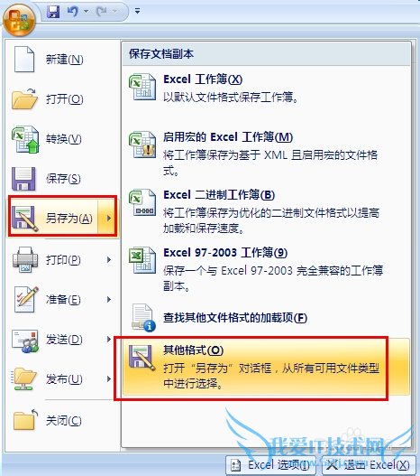The width and height of the screenshot is (420, 476).
Task: Click the Save floppy icon in quick access toolbar
Action: pyautogui.click(x=53, y=12)
